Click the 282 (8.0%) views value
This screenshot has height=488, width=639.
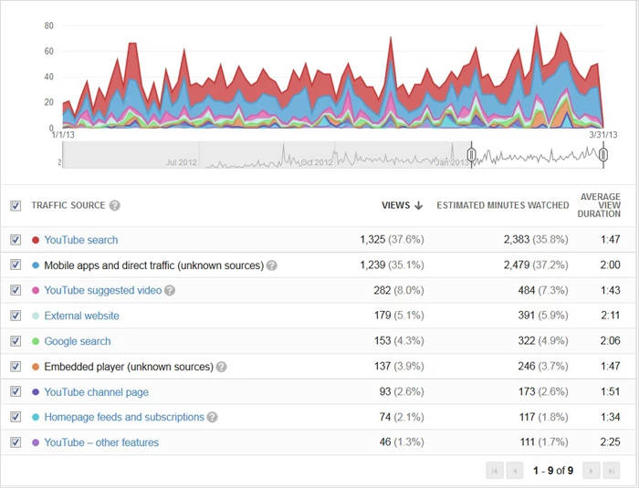pyautogui.click(x=399, y=290)
